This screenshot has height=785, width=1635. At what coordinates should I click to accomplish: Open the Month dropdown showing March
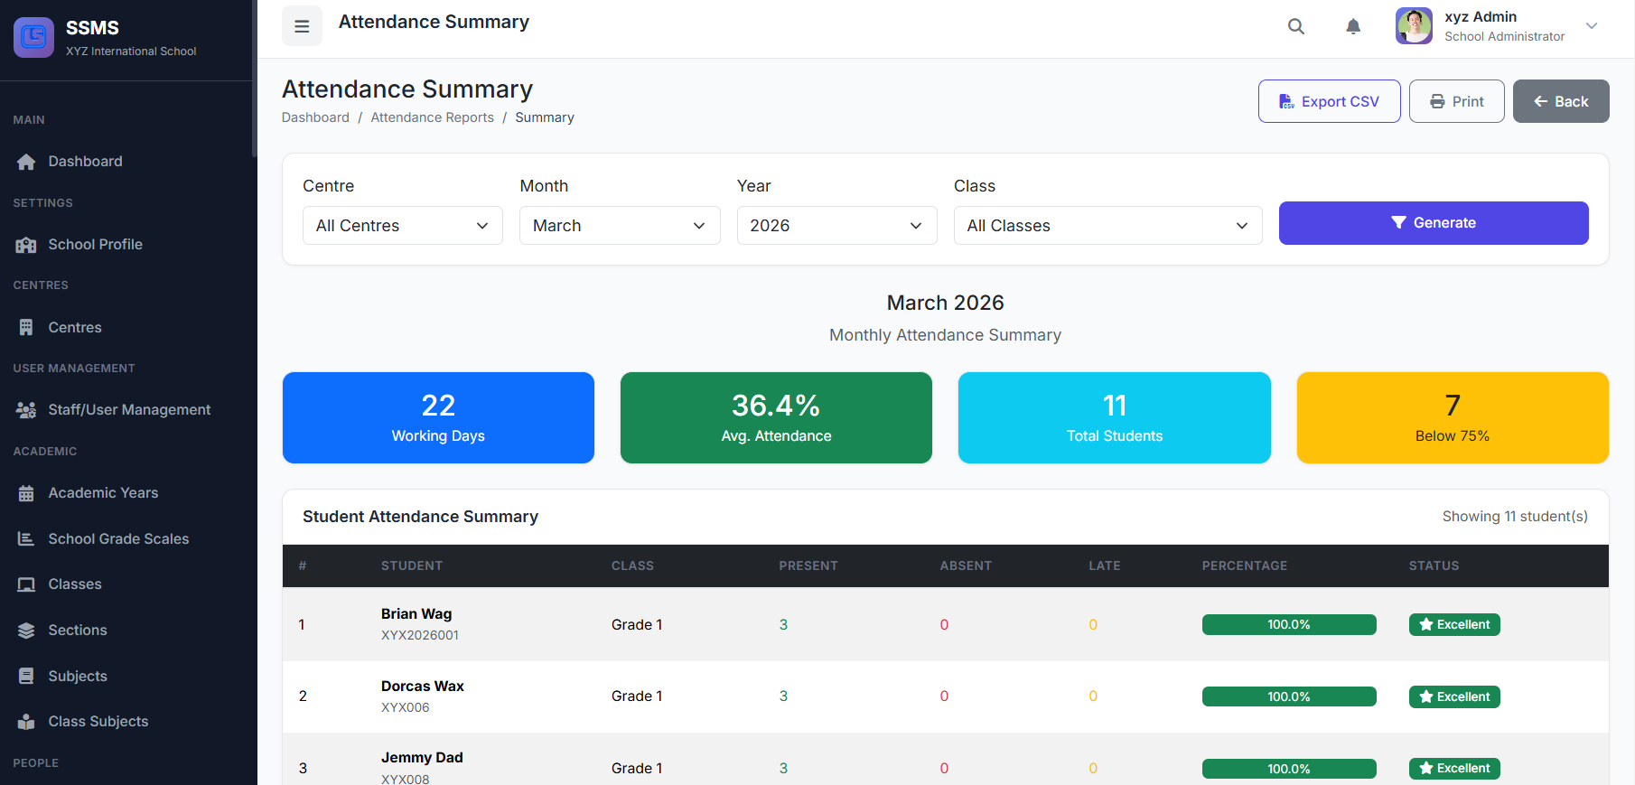click(619, 226)
